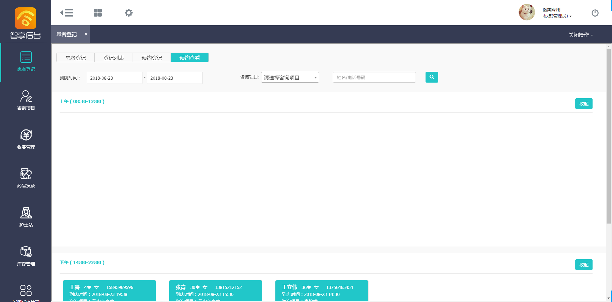Open the 请选择咨询项目 dropdown
The width and height of the screenshot is (612, 302).
tap(290, 77)
